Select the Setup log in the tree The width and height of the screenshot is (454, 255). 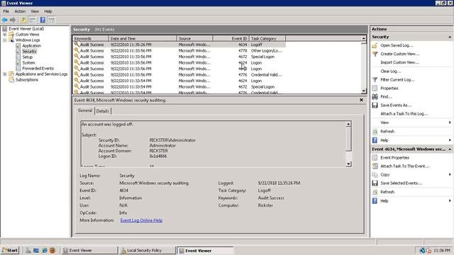pyautogui.click(x=28, y=57)
